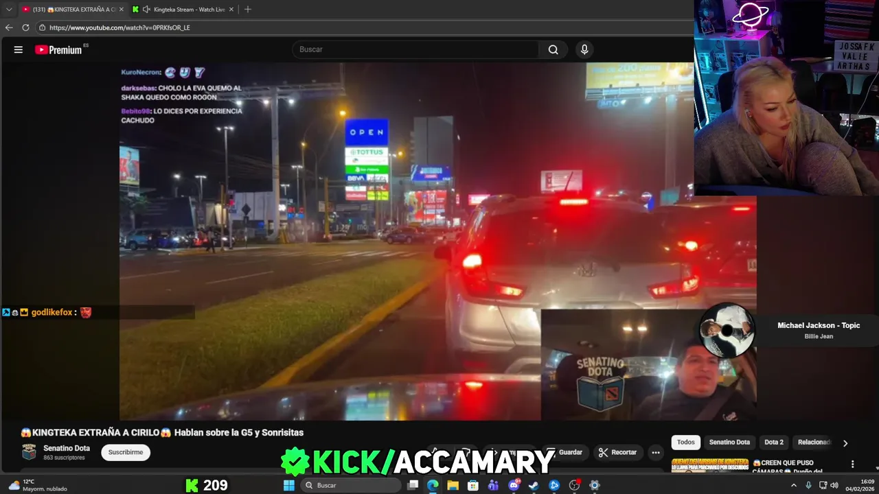The height and width of the screenshot is (494, 879).
Task: Click Suscribirme button for Senatino Dota
Action: point(126,452)
